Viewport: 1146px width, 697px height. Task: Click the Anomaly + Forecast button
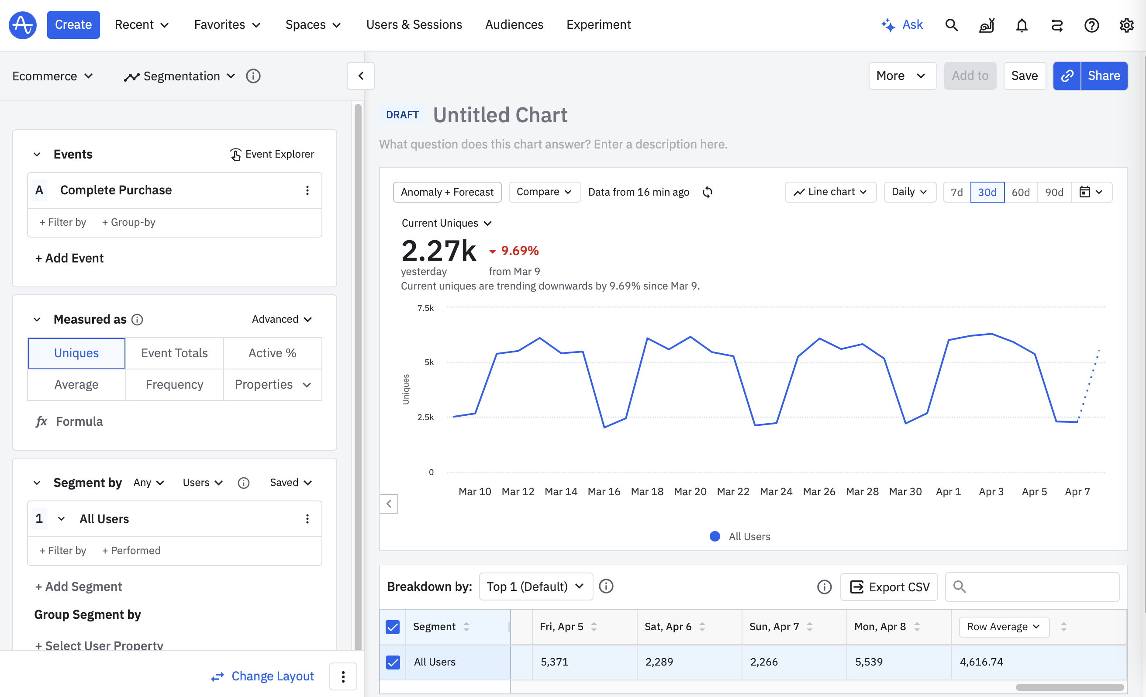point(447,192)
